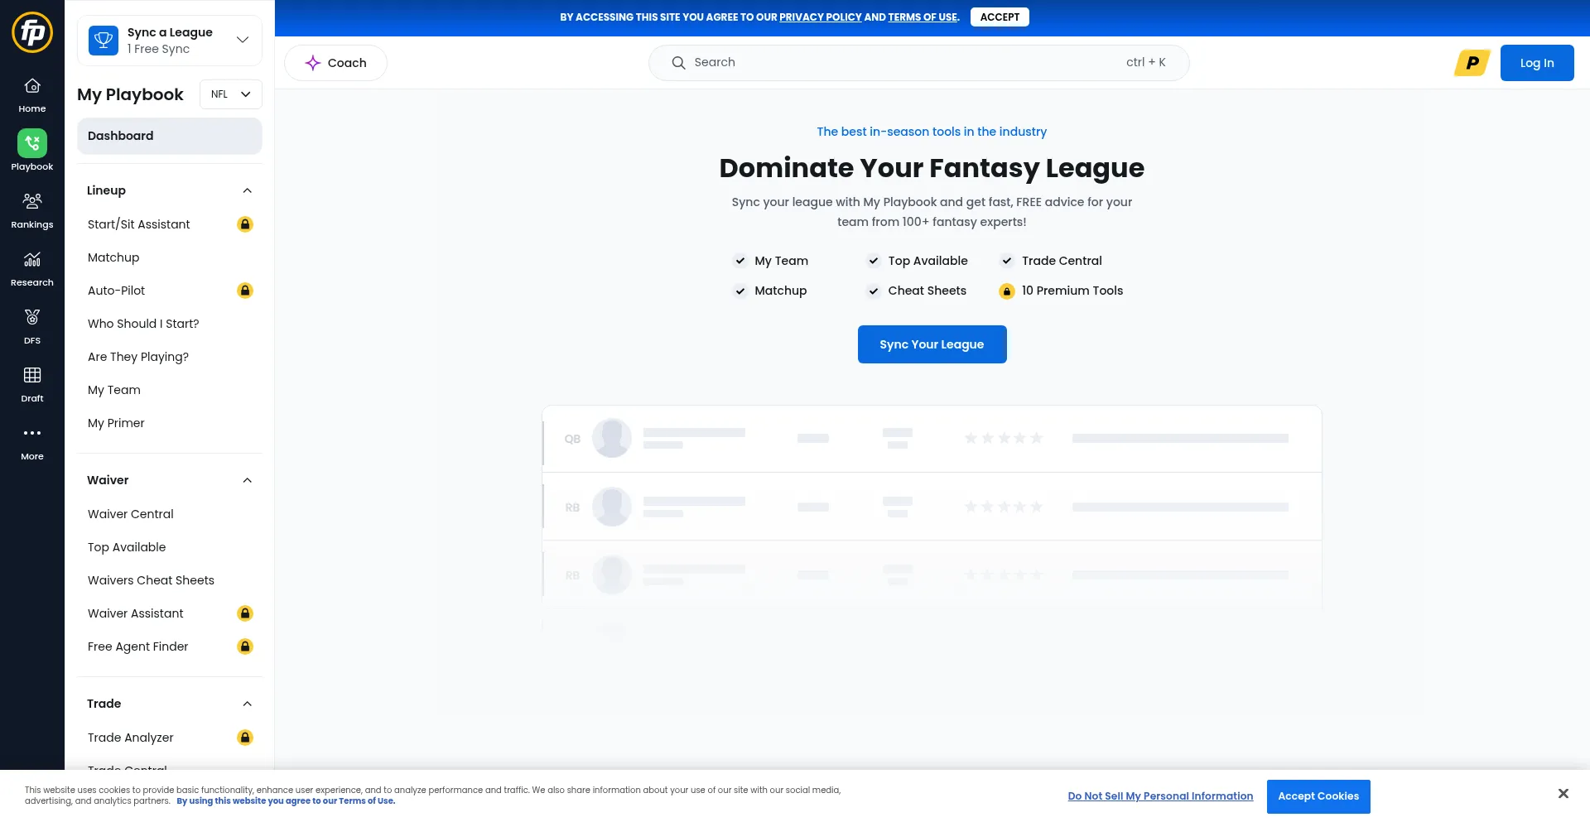Open the Dashboard menu item
Screen dimensions: 1590x822
[170, 136]
